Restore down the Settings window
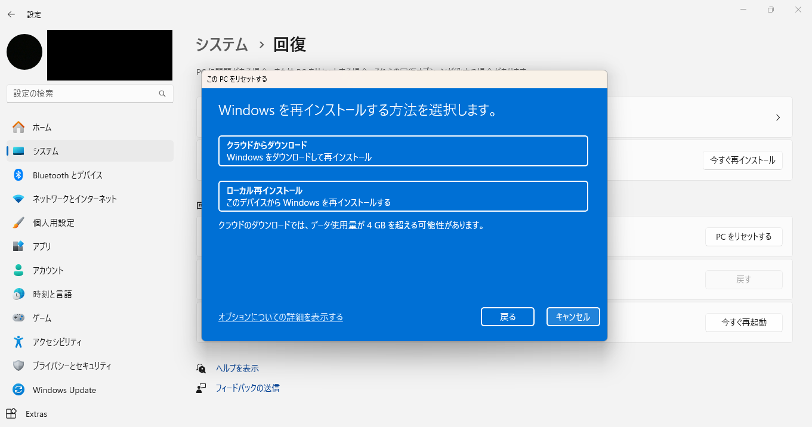The height and width of the screenshot is (427, 812). 771,10
